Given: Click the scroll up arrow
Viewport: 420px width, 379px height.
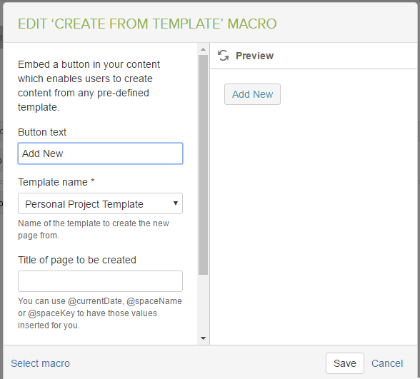Looking at the screenshot, I should (x=204, y=49).
